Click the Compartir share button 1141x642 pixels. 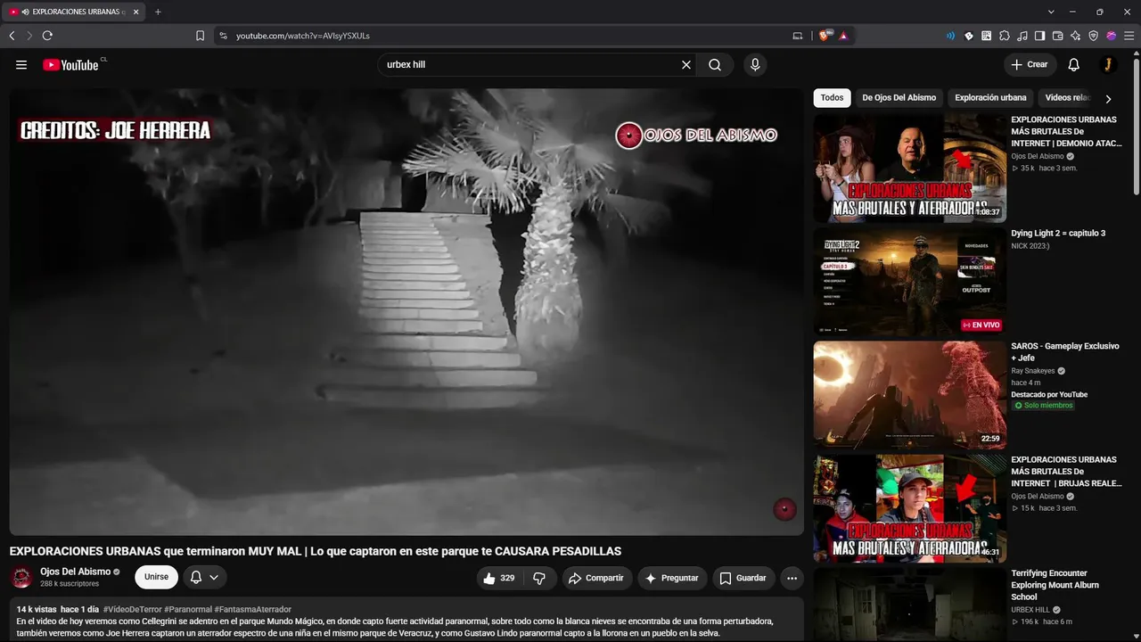click(x=597, y=578)
